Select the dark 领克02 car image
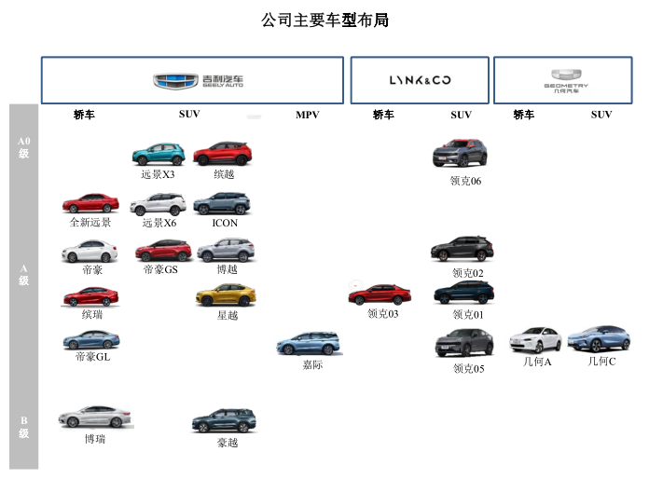 462,249
